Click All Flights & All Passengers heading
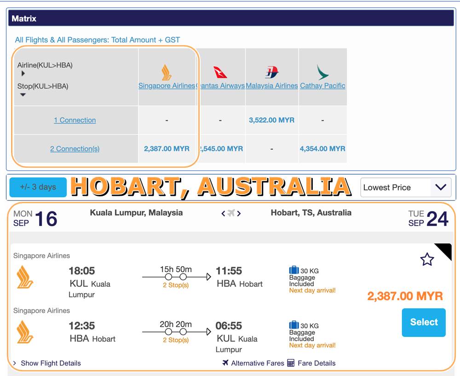This screenshot has width=460, height=376. [98, 40]
